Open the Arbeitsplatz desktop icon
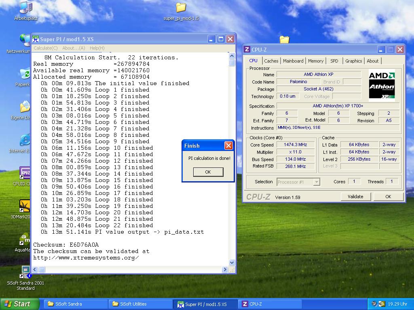The width and height of the screenshot is (414, 310). click(25, 8)
